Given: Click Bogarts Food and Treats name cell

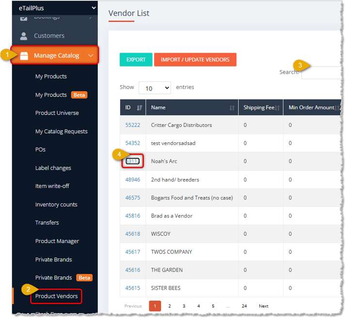Looking at the screenshot, I should (192, 198).
